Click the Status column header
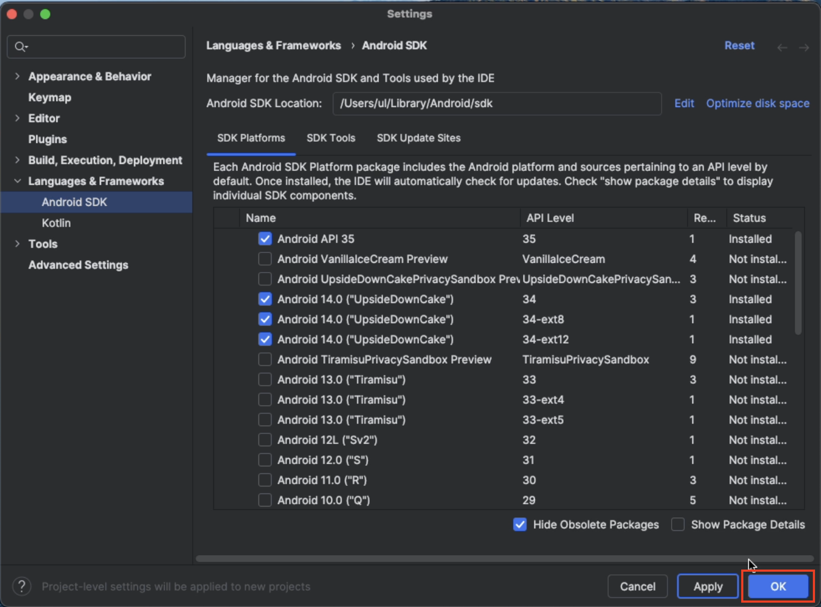This screenshot has height=607, width=821. 760,218
